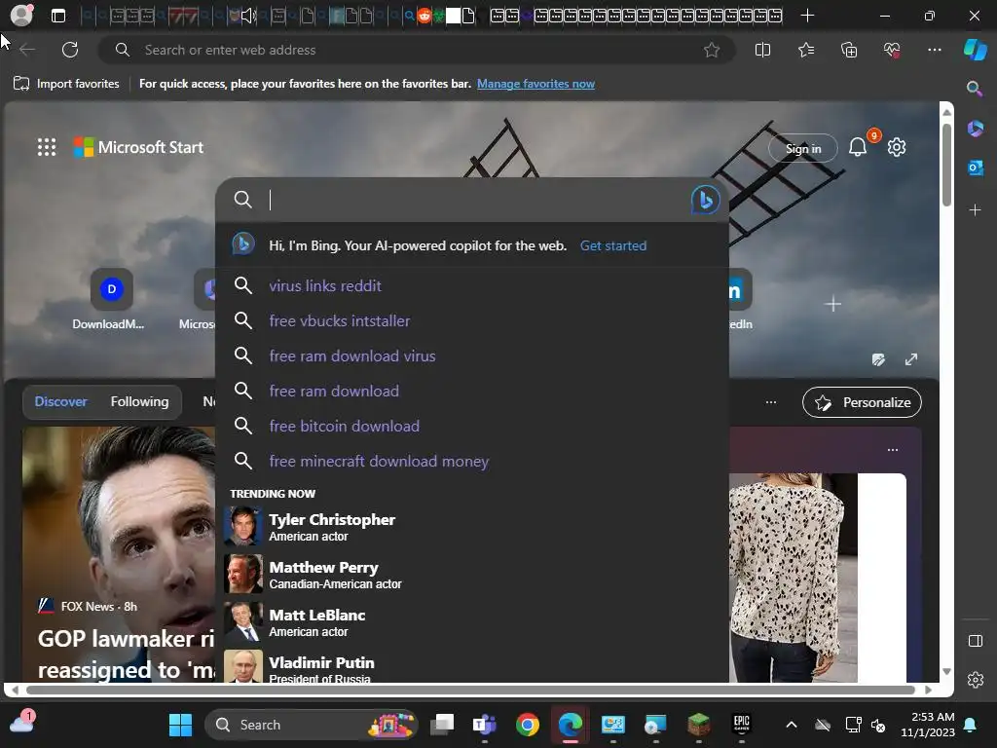Screen dimensions: 997x748
Task: Open the Favorites list icon
Action: click(806, 50)
